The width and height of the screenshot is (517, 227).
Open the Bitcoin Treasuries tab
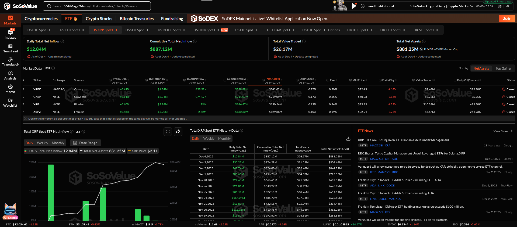point(137,19)
